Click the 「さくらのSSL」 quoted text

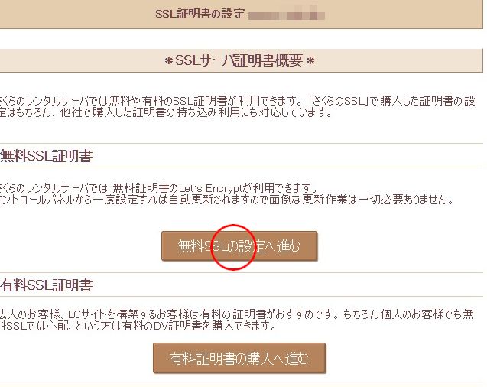point(338,101)
